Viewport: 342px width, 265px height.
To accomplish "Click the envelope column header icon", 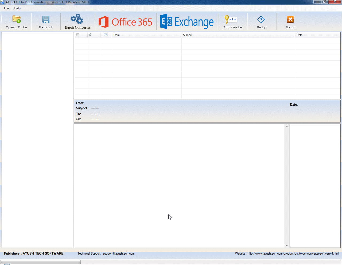I will click(106, 35).
